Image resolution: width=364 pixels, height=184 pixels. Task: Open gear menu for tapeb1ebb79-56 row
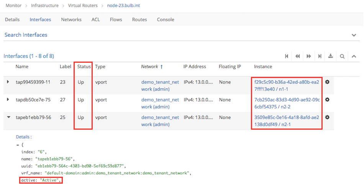click(x=327, y=117)
